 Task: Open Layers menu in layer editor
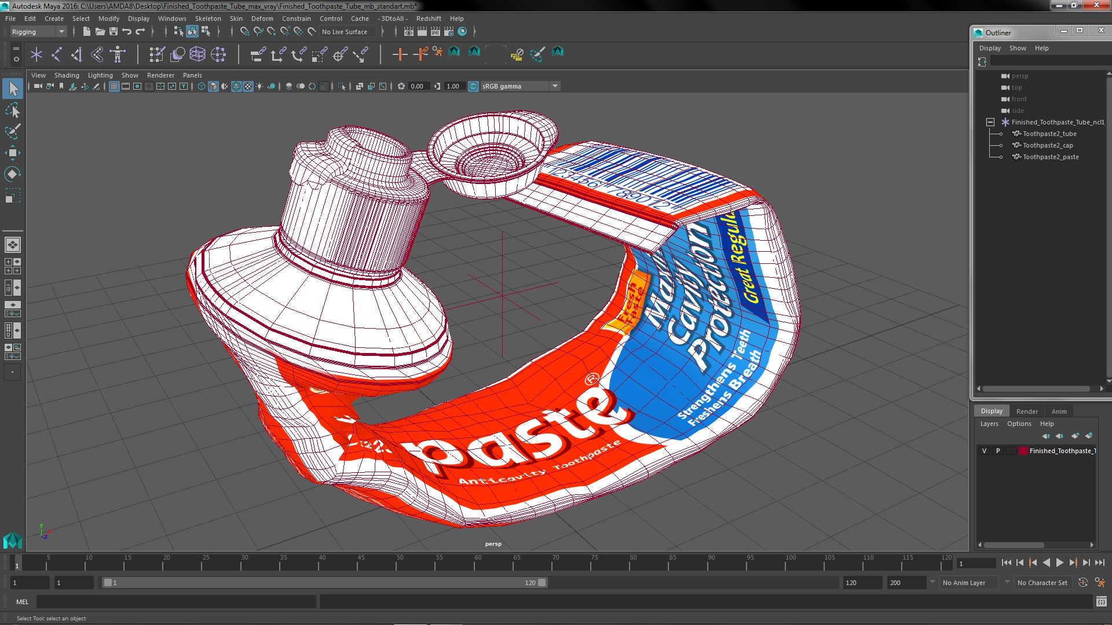[989, 424]
